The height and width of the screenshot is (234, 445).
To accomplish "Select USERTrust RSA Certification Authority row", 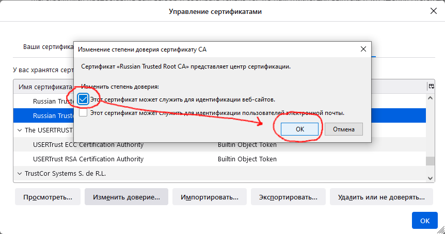I will (219, 159).
